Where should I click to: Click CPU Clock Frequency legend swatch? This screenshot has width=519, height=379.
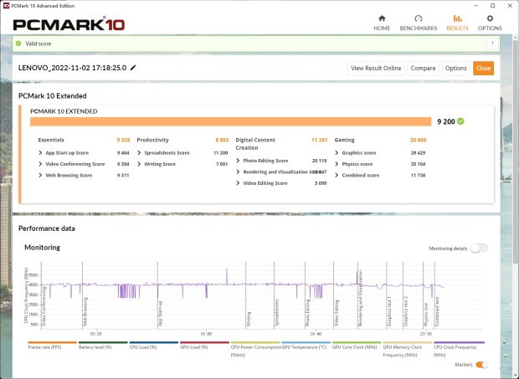(x=459, y=343)
